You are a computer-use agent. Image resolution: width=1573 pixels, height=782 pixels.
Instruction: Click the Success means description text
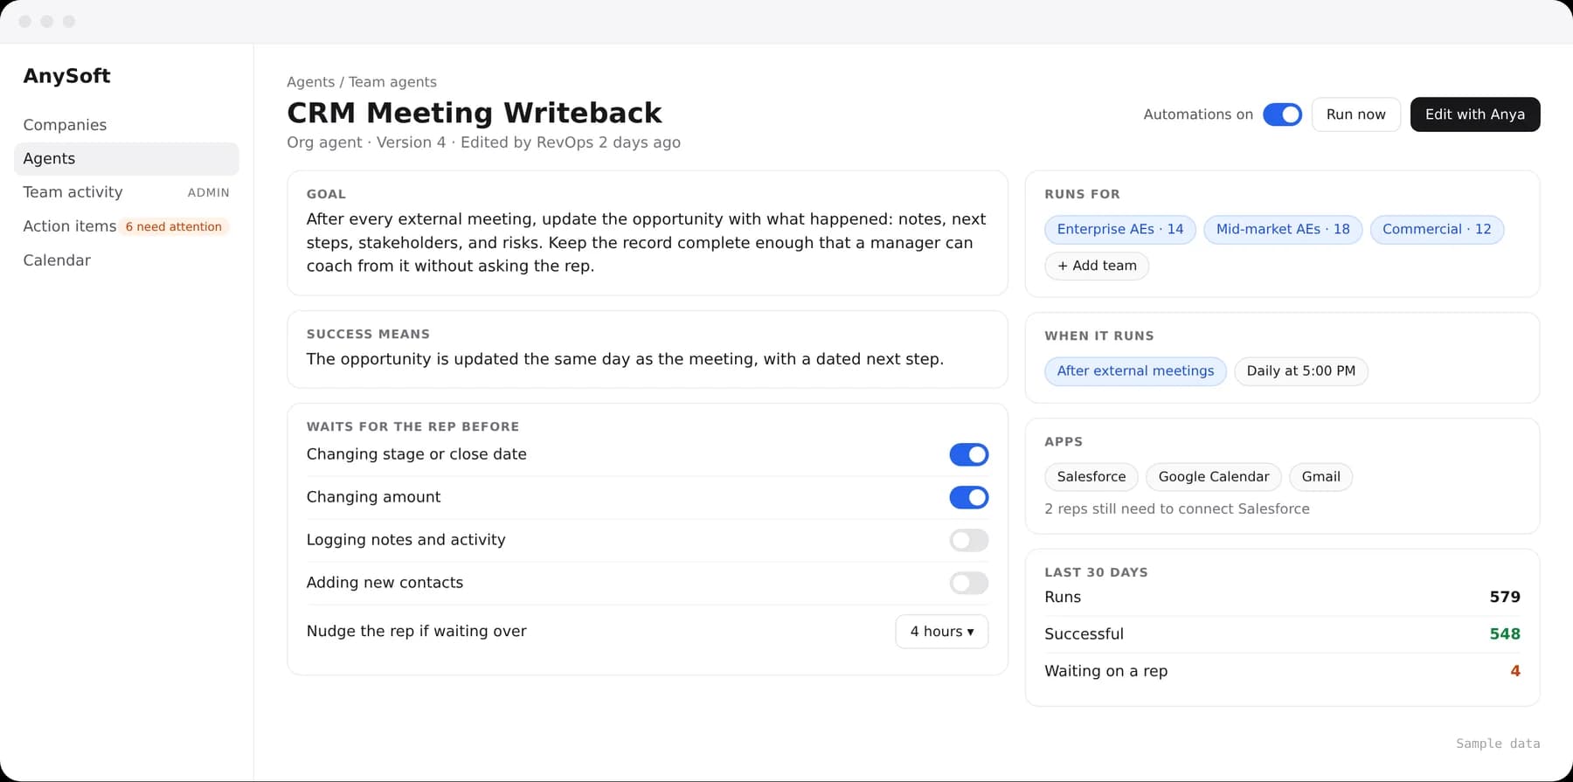625,359
